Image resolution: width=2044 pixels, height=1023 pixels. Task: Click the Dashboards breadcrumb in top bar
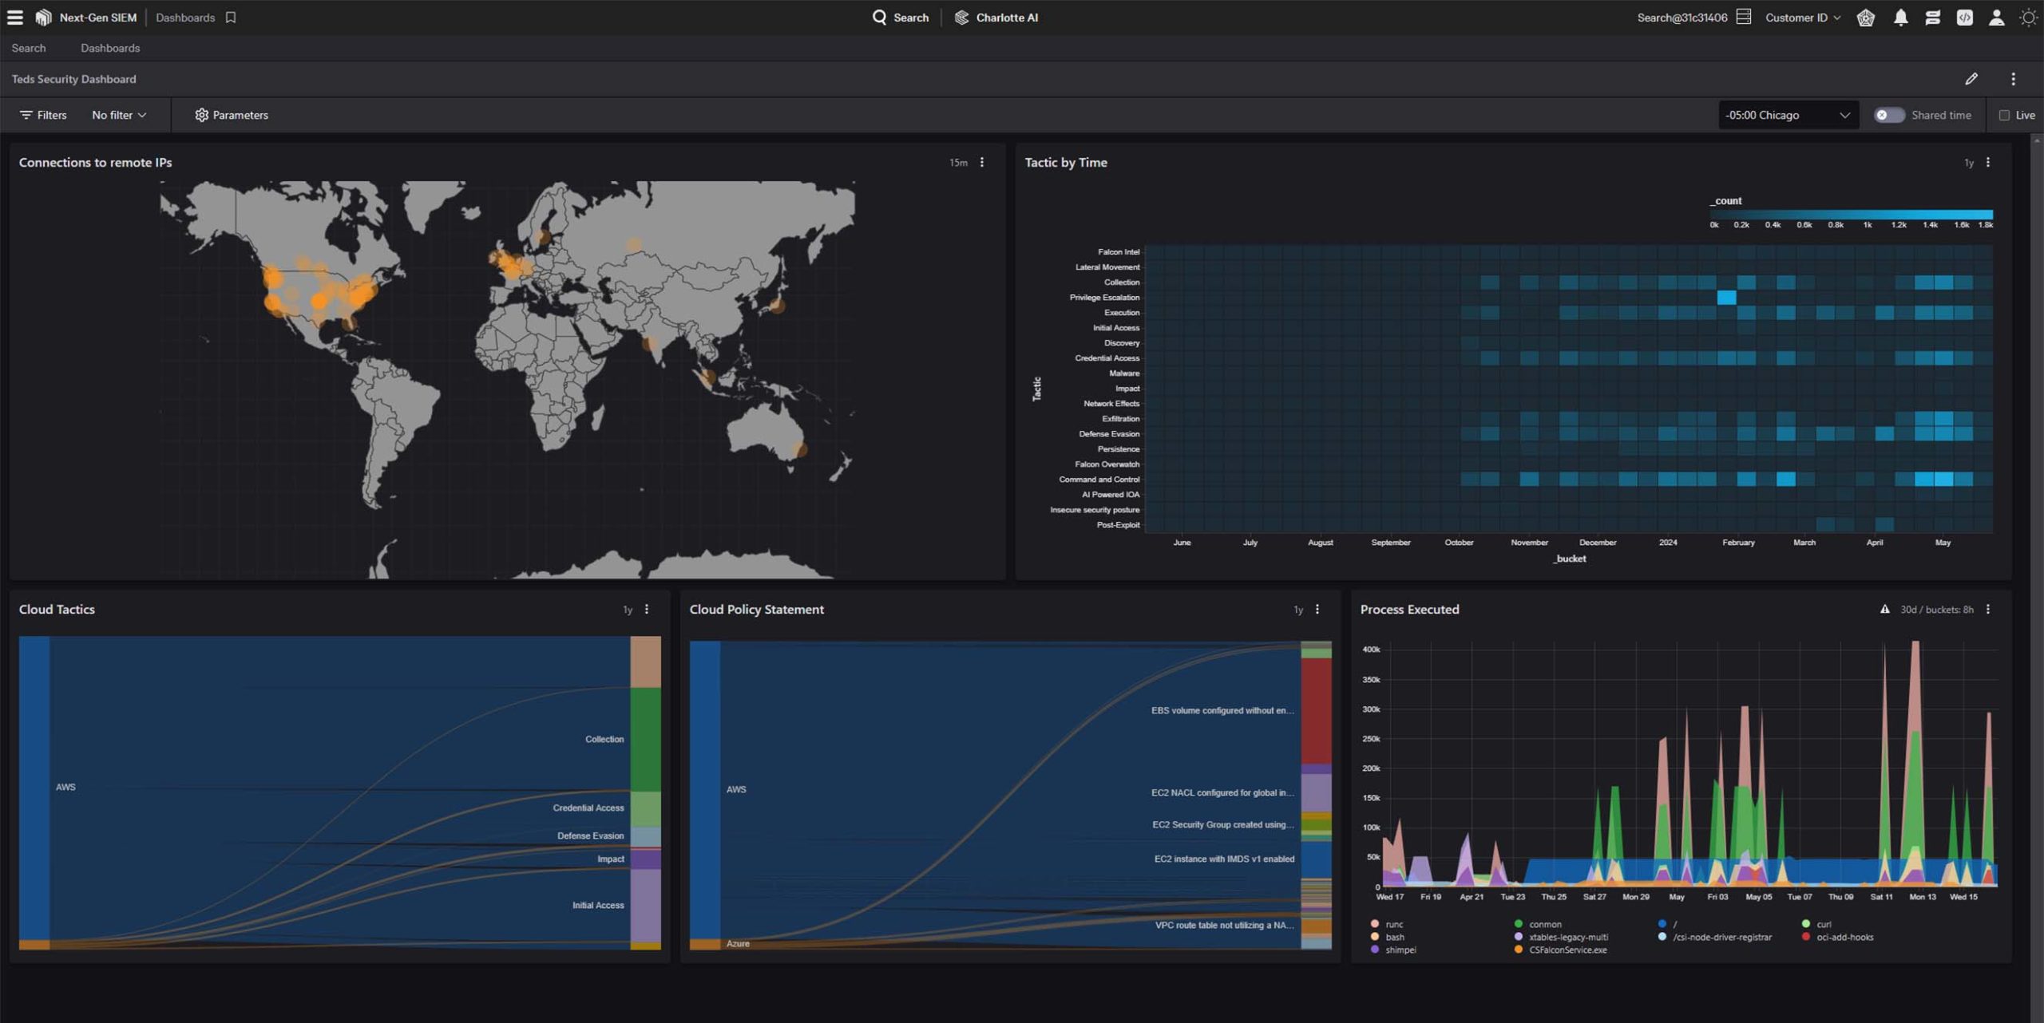pyautogui.click(x=185, y=17)
